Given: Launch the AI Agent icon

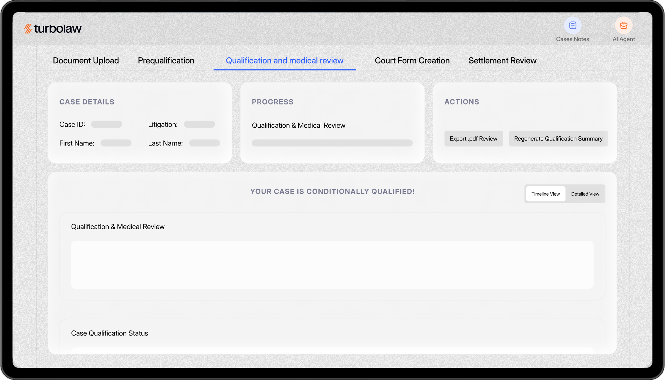Looking at the screenshot, I should pos(623,26).
